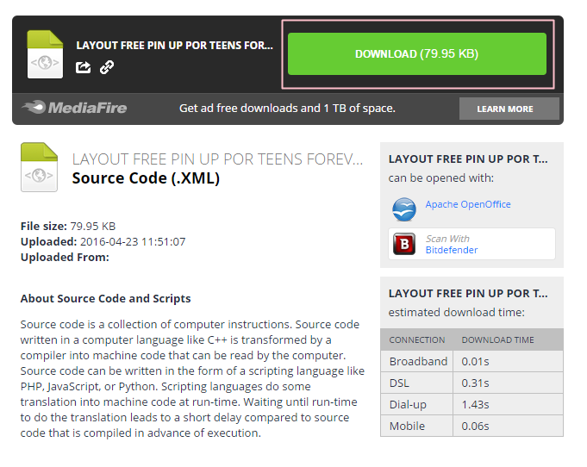The image size is (587, 467).
Task: Click the 'Source Code (.XML)' heading
Action: point(146,178)
